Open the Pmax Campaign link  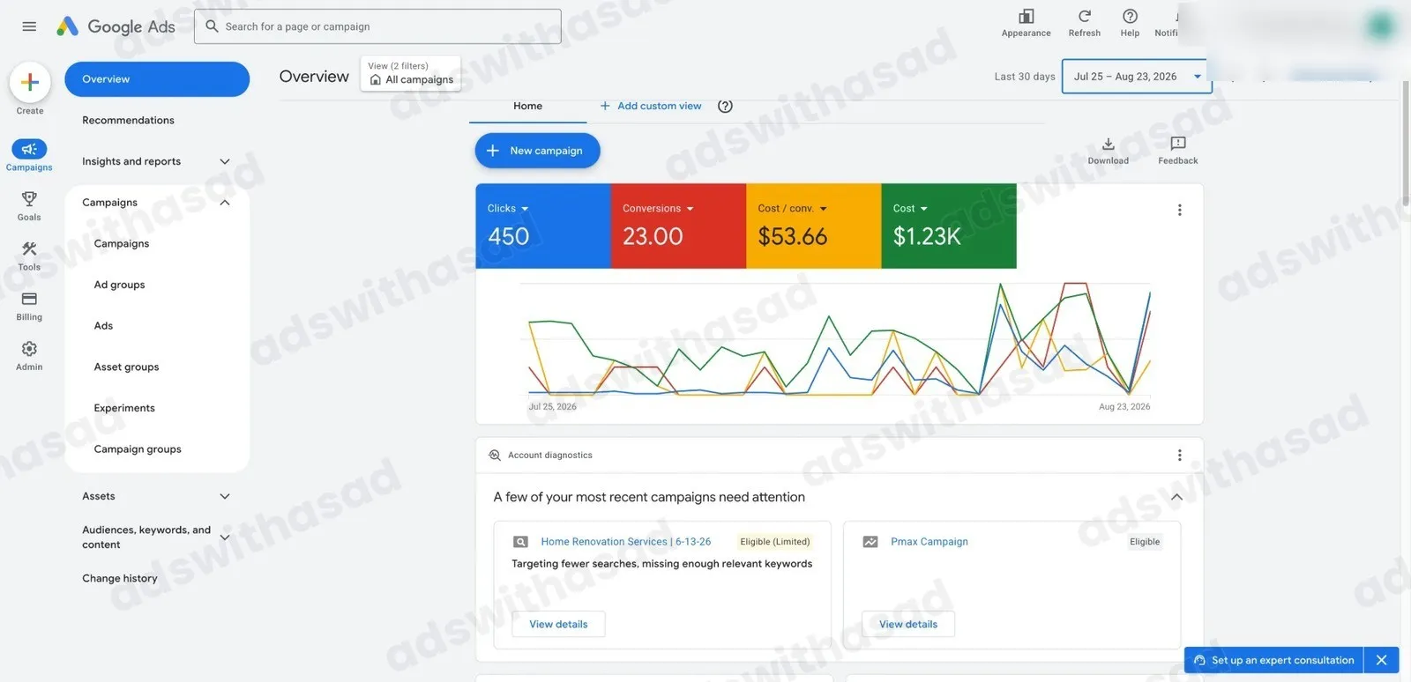pos(929,542)
